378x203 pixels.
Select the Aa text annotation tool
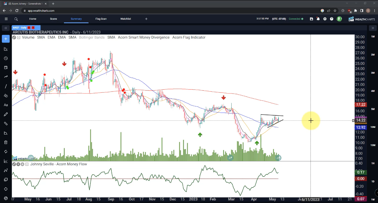6,105
